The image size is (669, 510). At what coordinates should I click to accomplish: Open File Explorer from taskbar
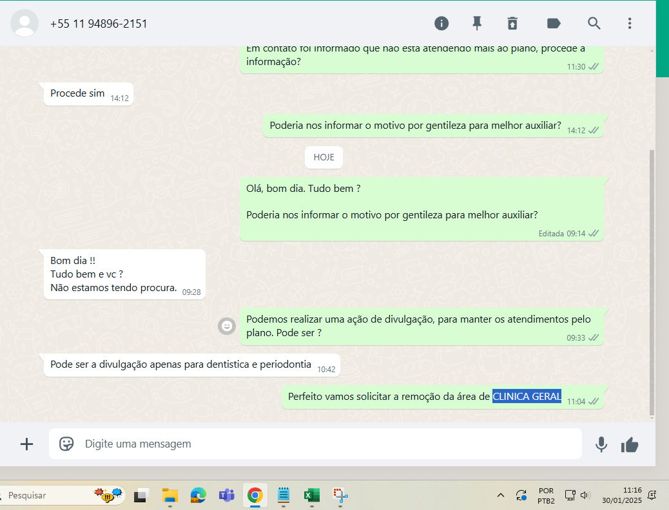click(x=170, y=495)
